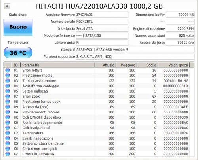Select the status orb of Avvia/ferma conteggio
Viewport: 198px width, 160px height.
[x=8, y=86]
